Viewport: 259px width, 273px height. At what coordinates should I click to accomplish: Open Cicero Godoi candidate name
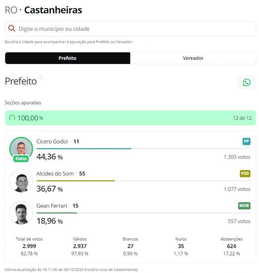pyautogui.click(x=52, y=141)
